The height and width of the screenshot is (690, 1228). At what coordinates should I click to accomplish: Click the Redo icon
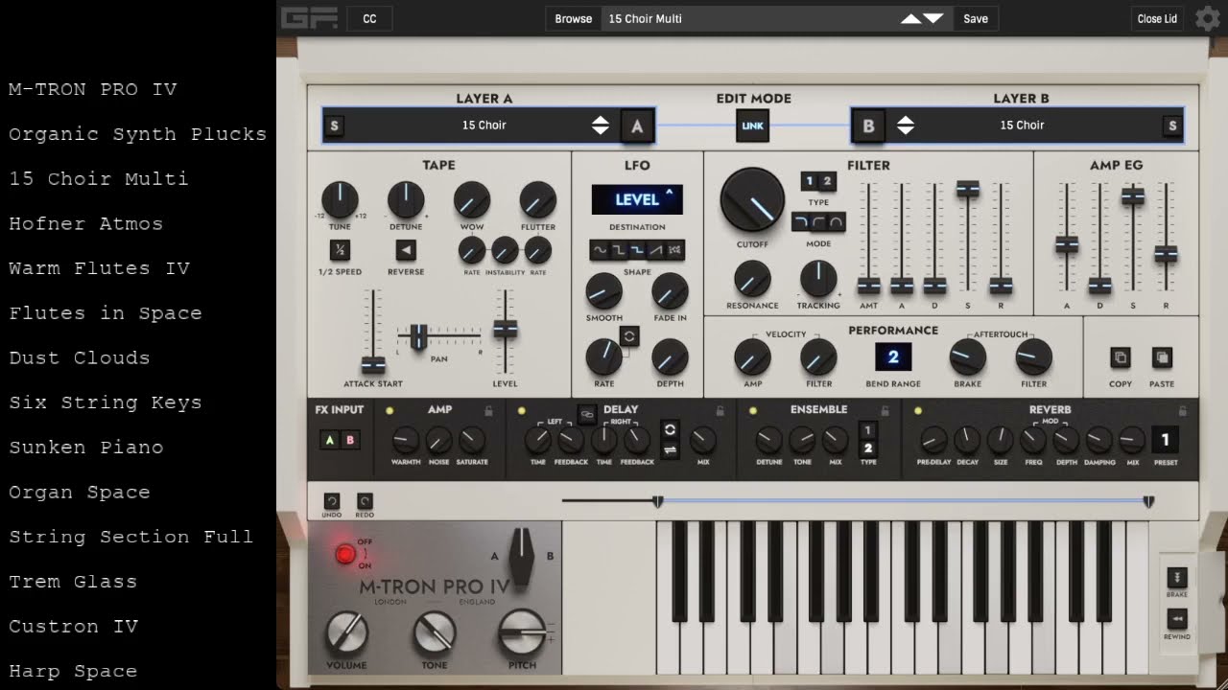[365, 501]
